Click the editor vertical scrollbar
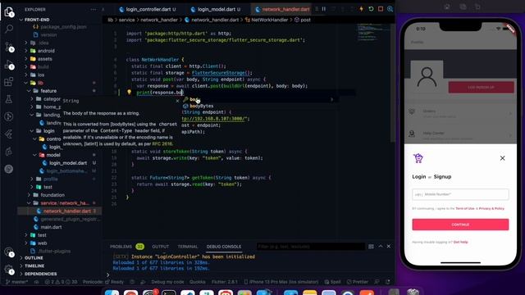Screen dimensions: 525x295 coord(392,83)
